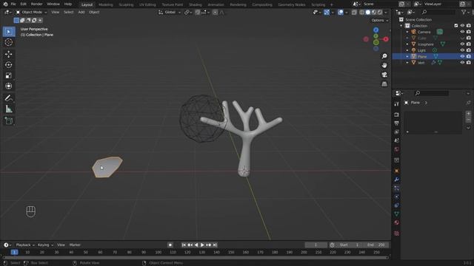
Task: Toggle proportional editing button
Action: [215, 13]
